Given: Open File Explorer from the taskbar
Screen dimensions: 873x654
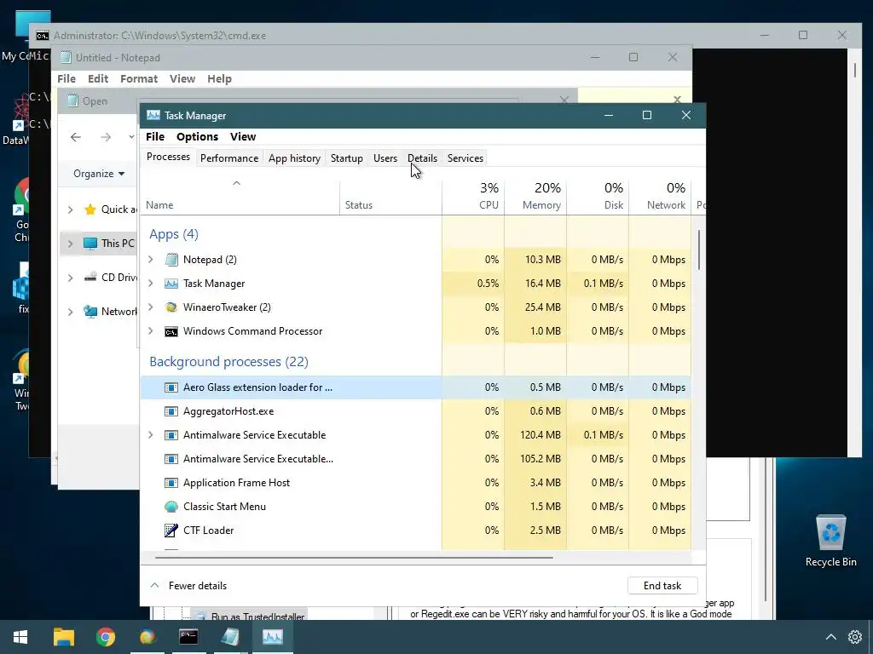Looking at the screenshot, I should pyautogui.click(x=63, y=637).
